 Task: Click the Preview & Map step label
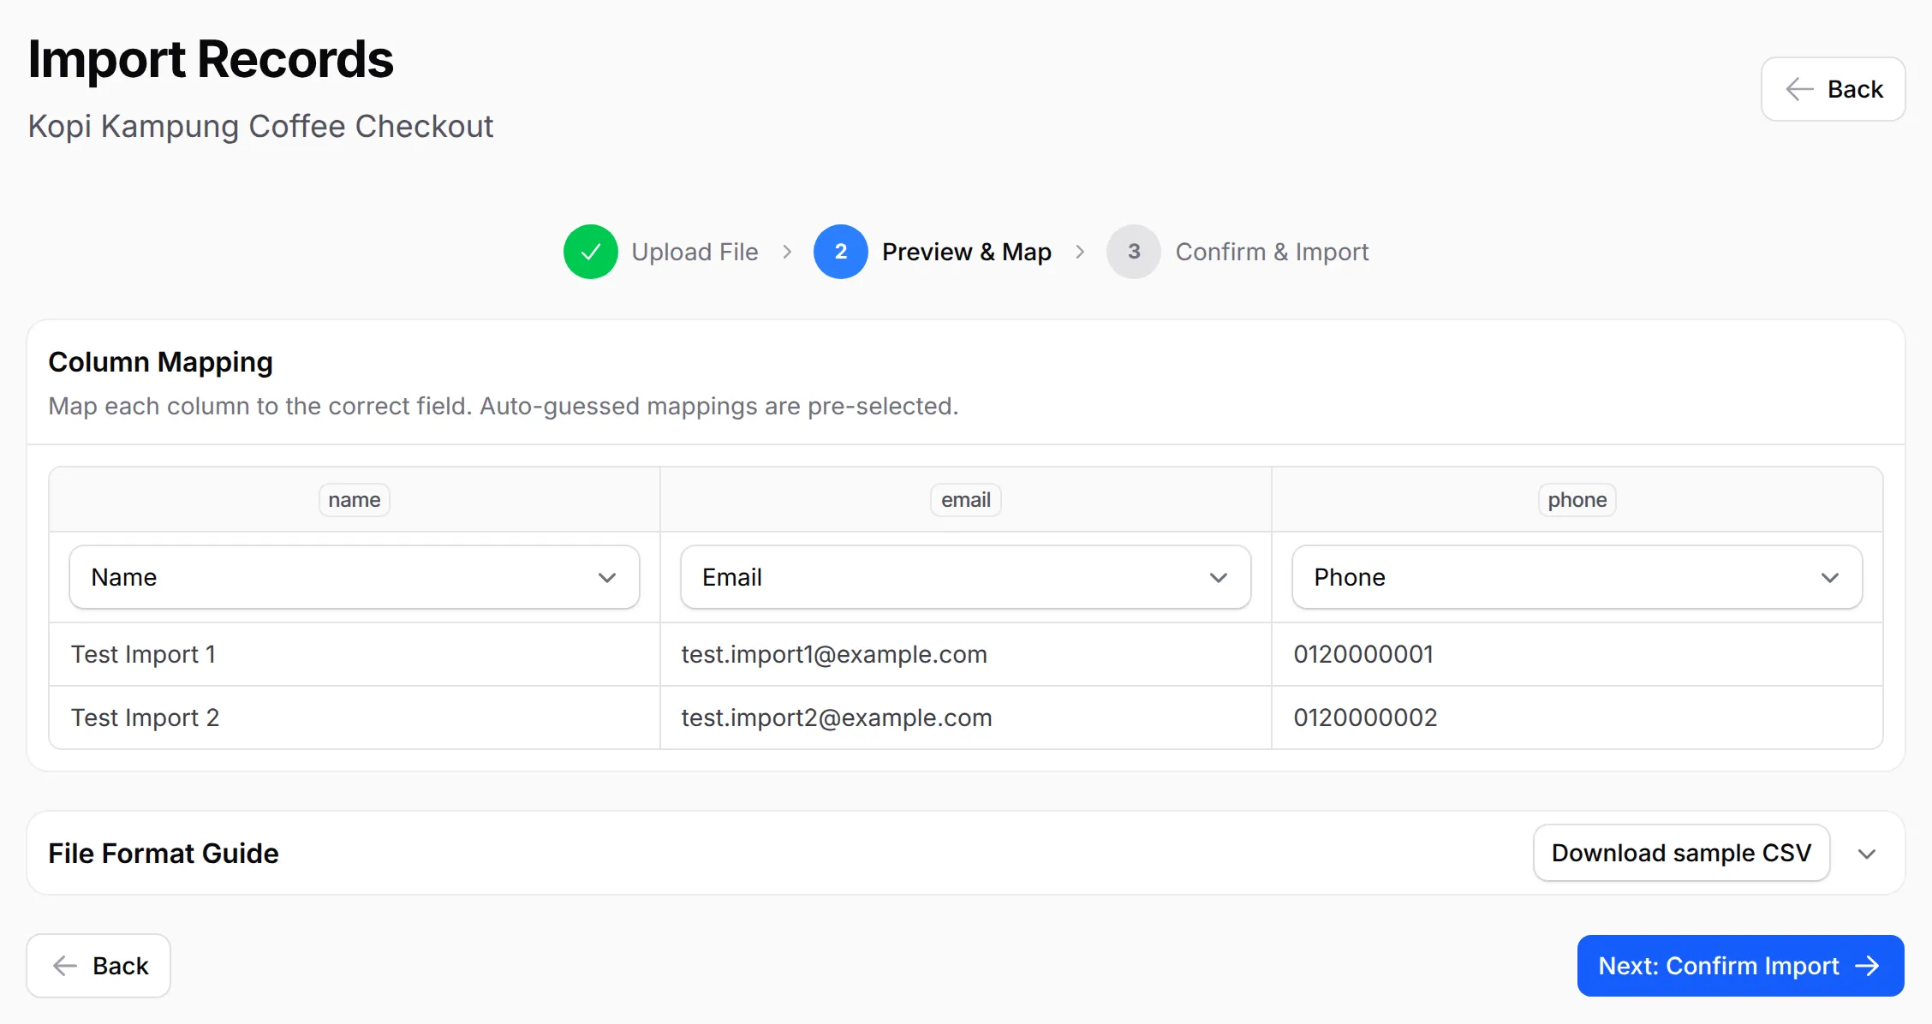click(967, 252)
